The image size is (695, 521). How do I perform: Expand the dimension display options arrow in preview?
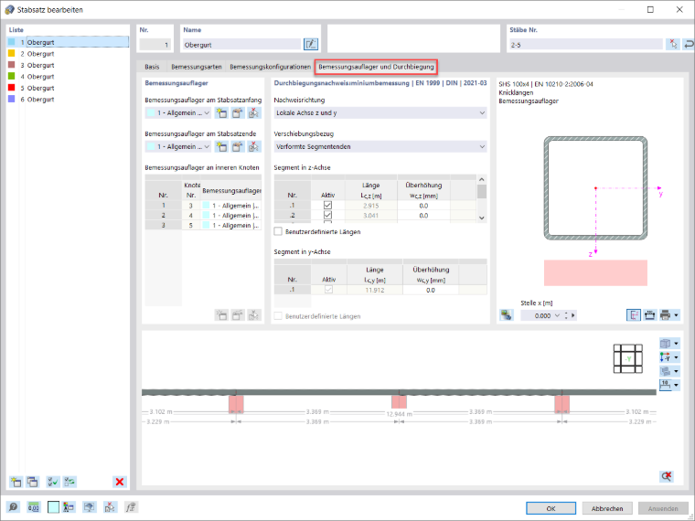click(676, 386)
